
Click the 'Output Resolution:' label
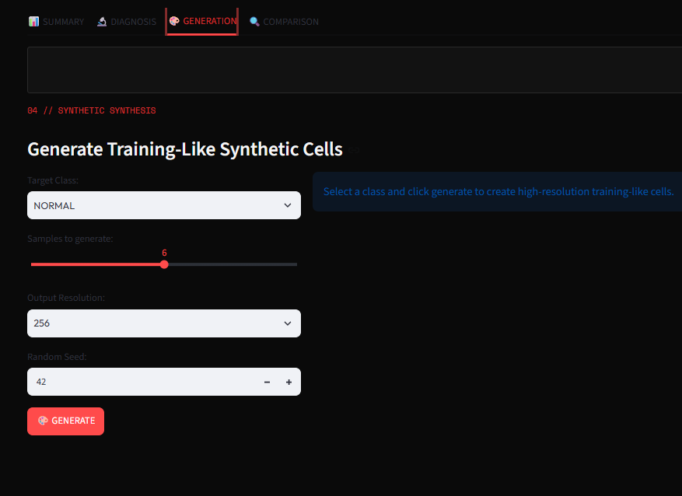pos(65,298)
